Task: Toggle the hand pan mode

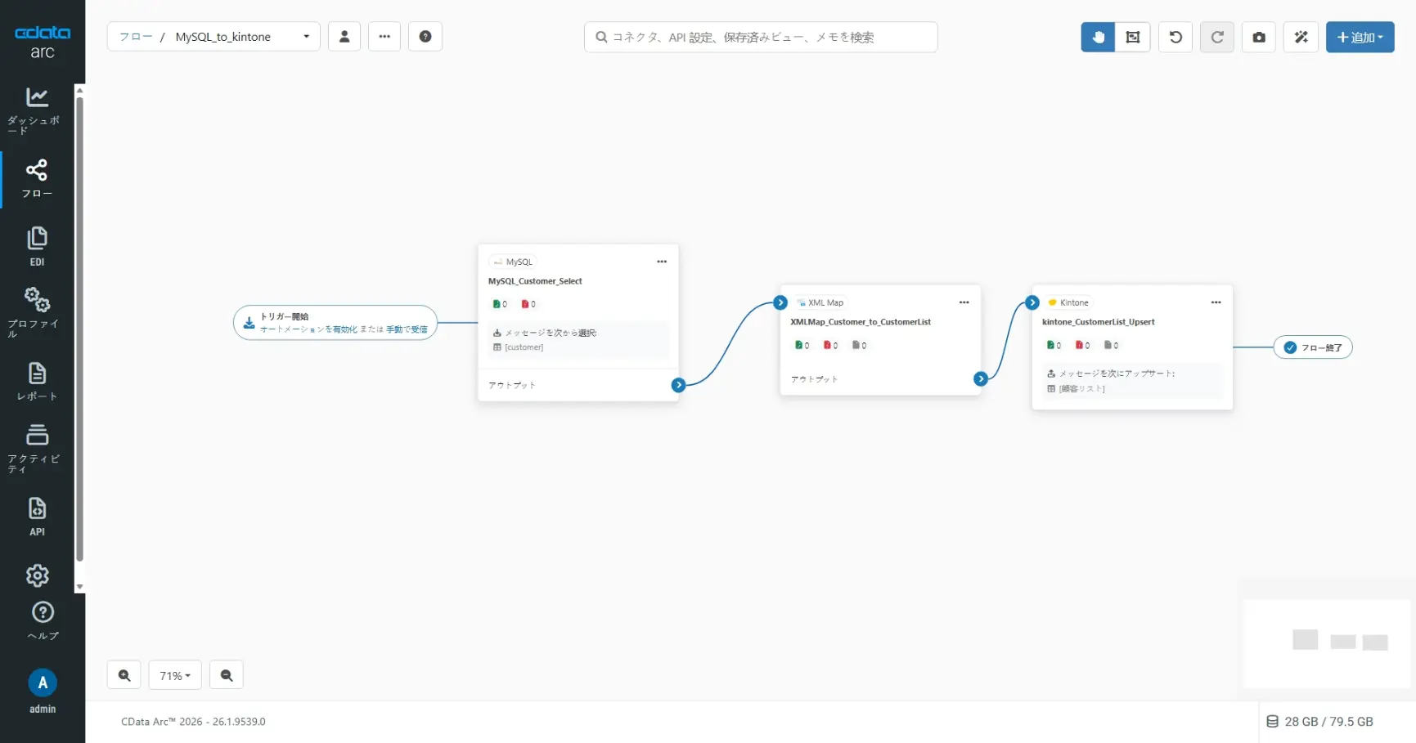Action: click(1098, 37)
